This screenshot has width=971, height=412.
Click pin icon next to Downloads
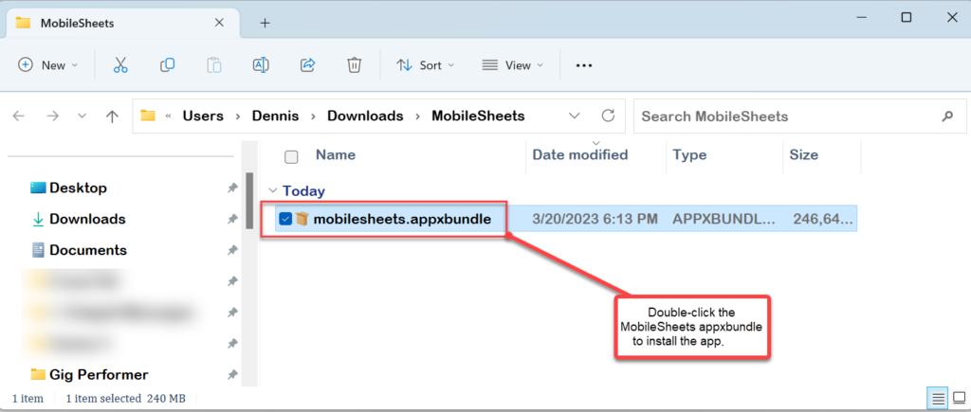pos(232,219)
